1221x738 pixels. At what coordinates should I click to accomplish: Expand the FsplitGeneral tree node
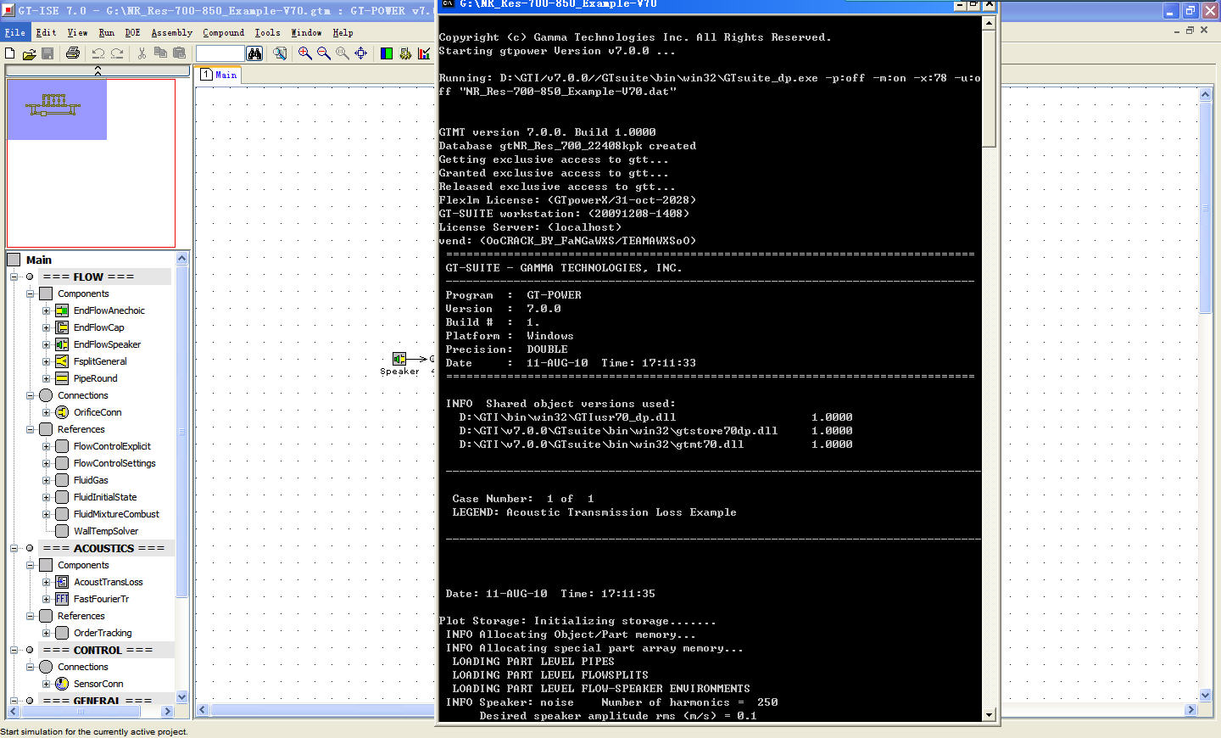click(47, 361)
